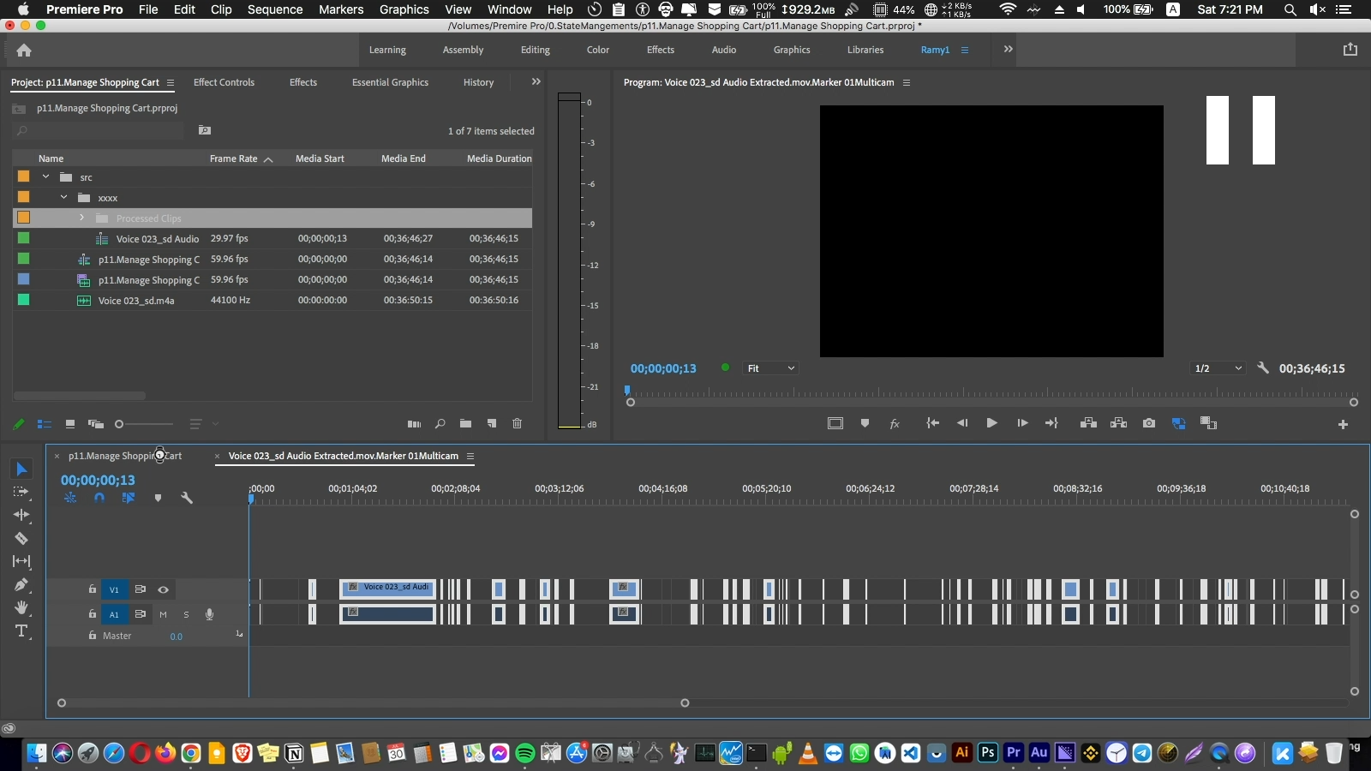Expand the Processed Clips bin

tap(82, 218)
